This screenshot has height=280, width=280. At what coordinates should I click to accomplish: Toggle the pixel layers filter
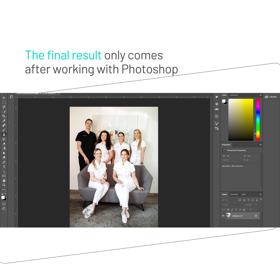(x=240, y=200)
